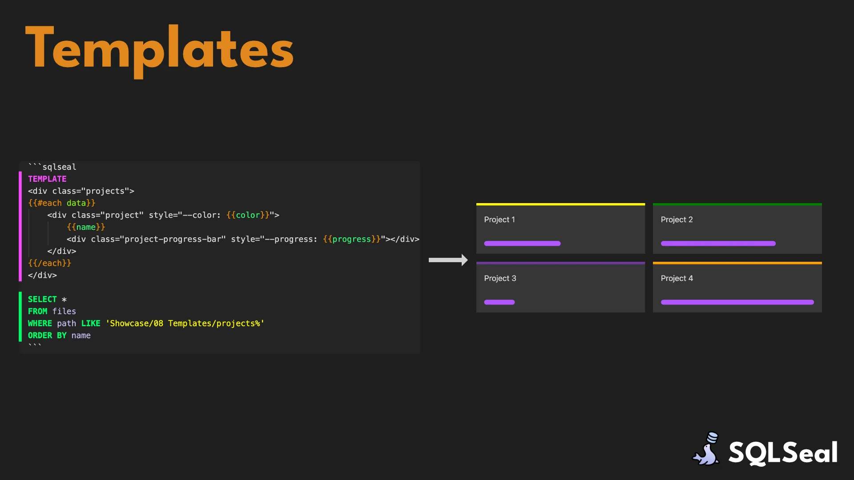Viewport: 854px width, 480px height.
Task: Click the TEMPLATE keyword in the code
Action: click(47, 179)
